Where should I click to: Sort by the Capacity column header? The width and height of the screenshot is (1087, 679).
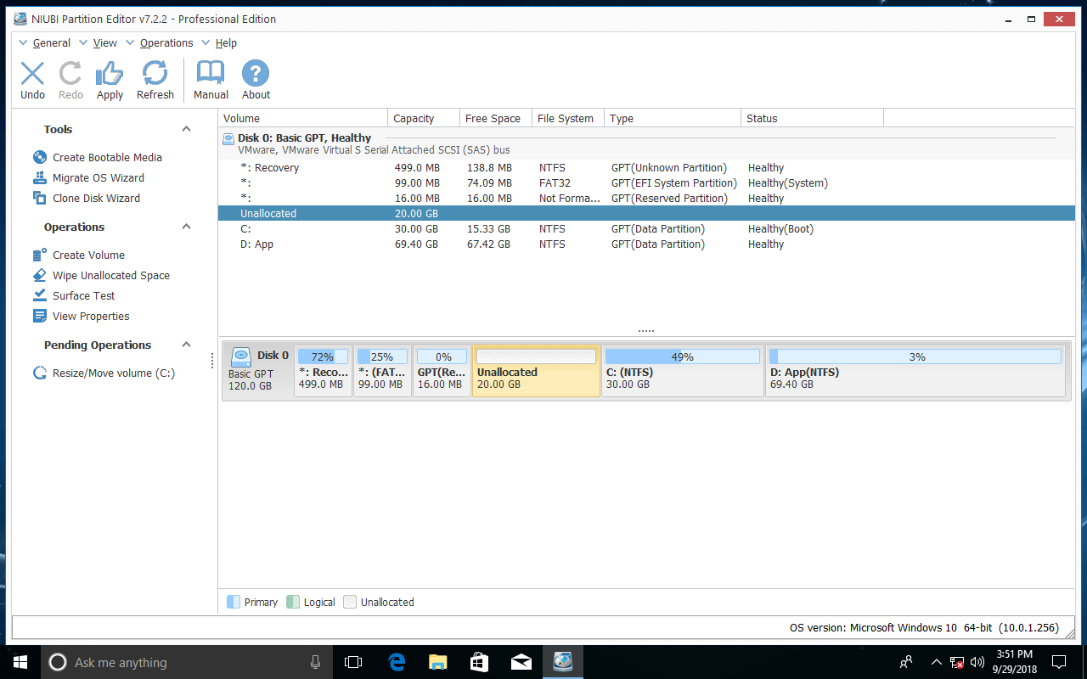[424, 118]
